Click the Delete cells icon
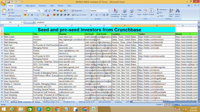This screenshot has width=200, height=112. pyautogui.click(x=145, y=11)
